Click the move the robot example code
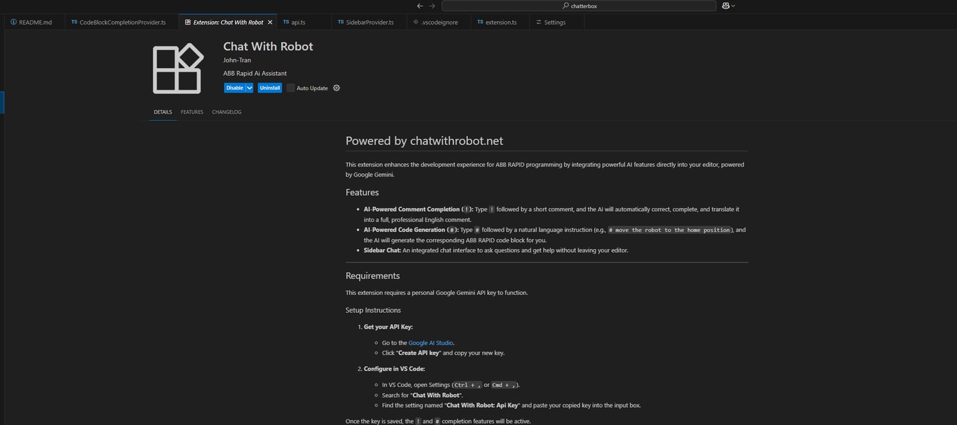957x425 pixels. pos(669,230)
